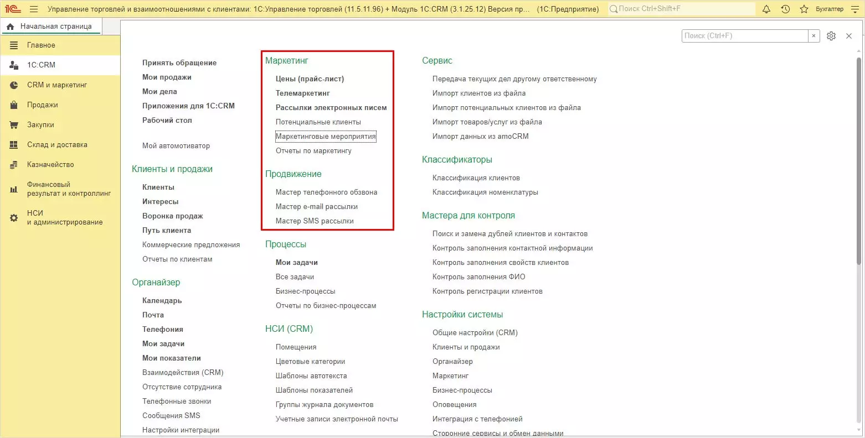Click the Бухгалтер user name
The width and height of the screenshot is (865, 438).
click(x=830, y=9)
